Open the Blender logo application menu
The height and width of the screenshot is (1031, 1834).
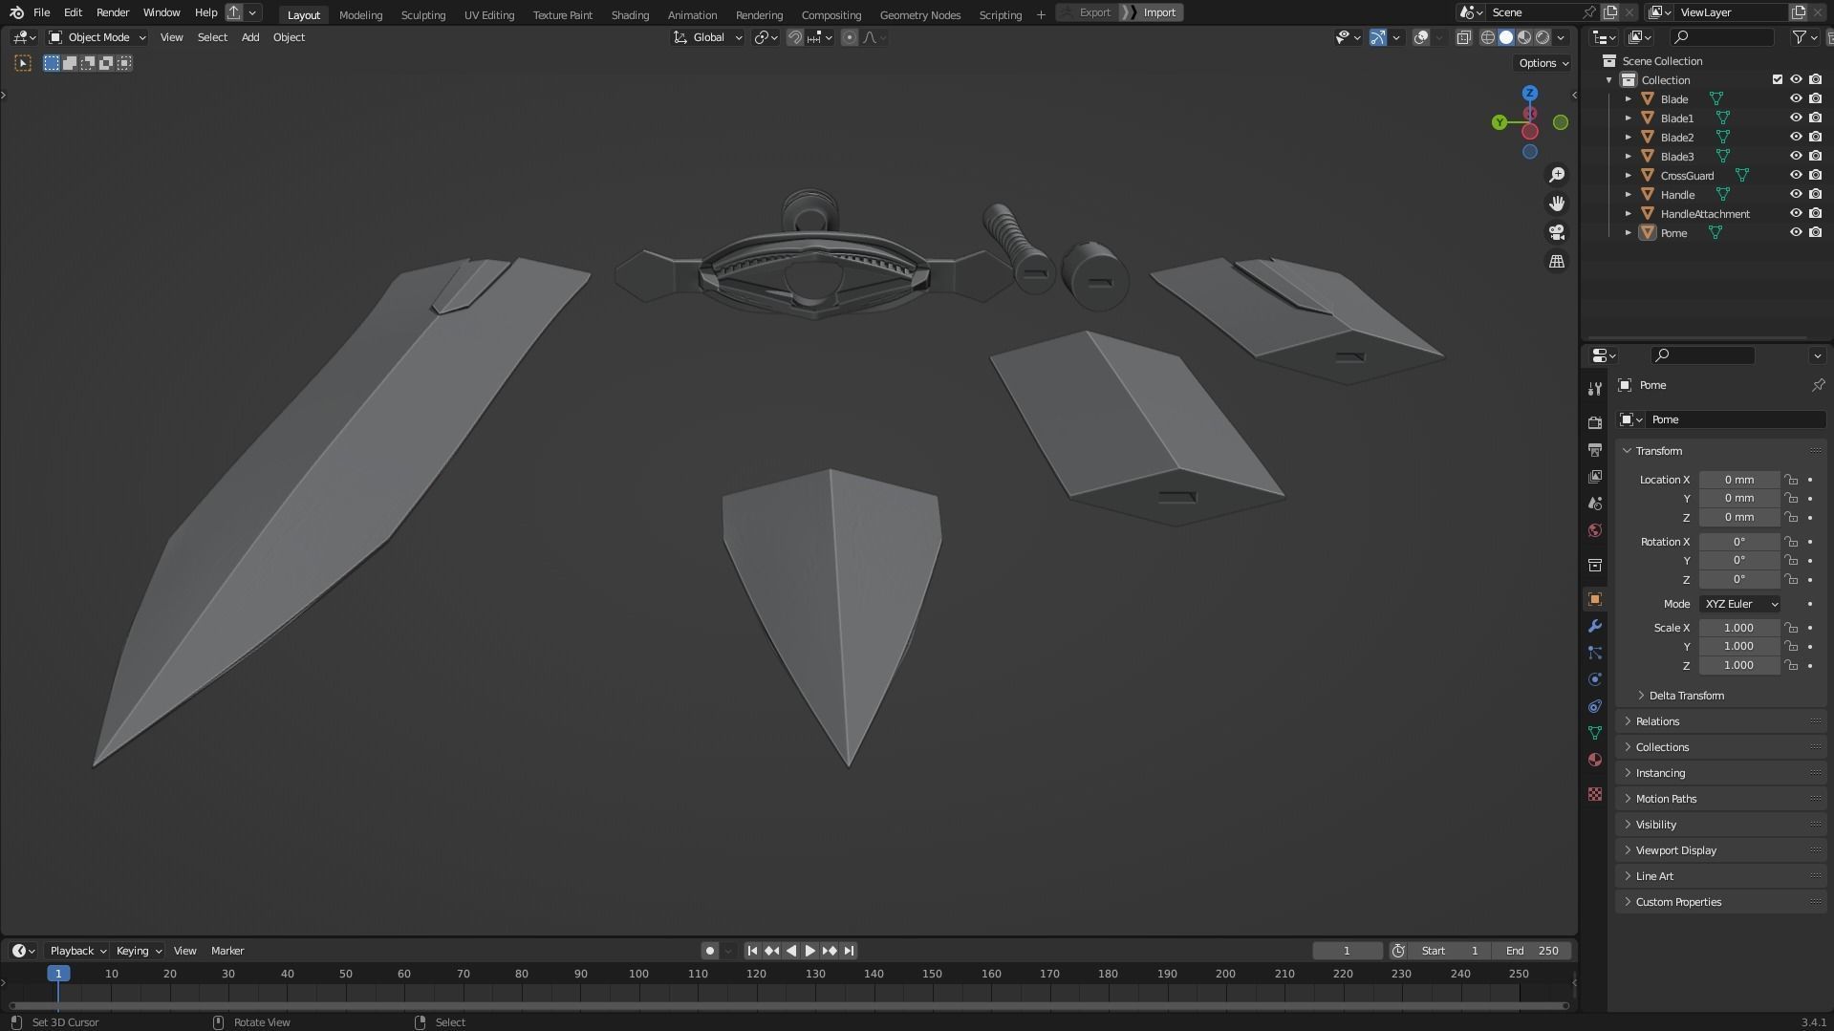pyautogui.click(x=16, y=12)
